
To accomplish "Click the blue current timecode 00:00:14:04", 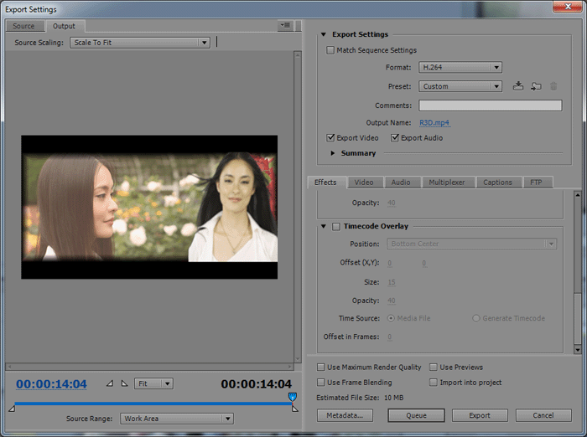I will point(51,384).
